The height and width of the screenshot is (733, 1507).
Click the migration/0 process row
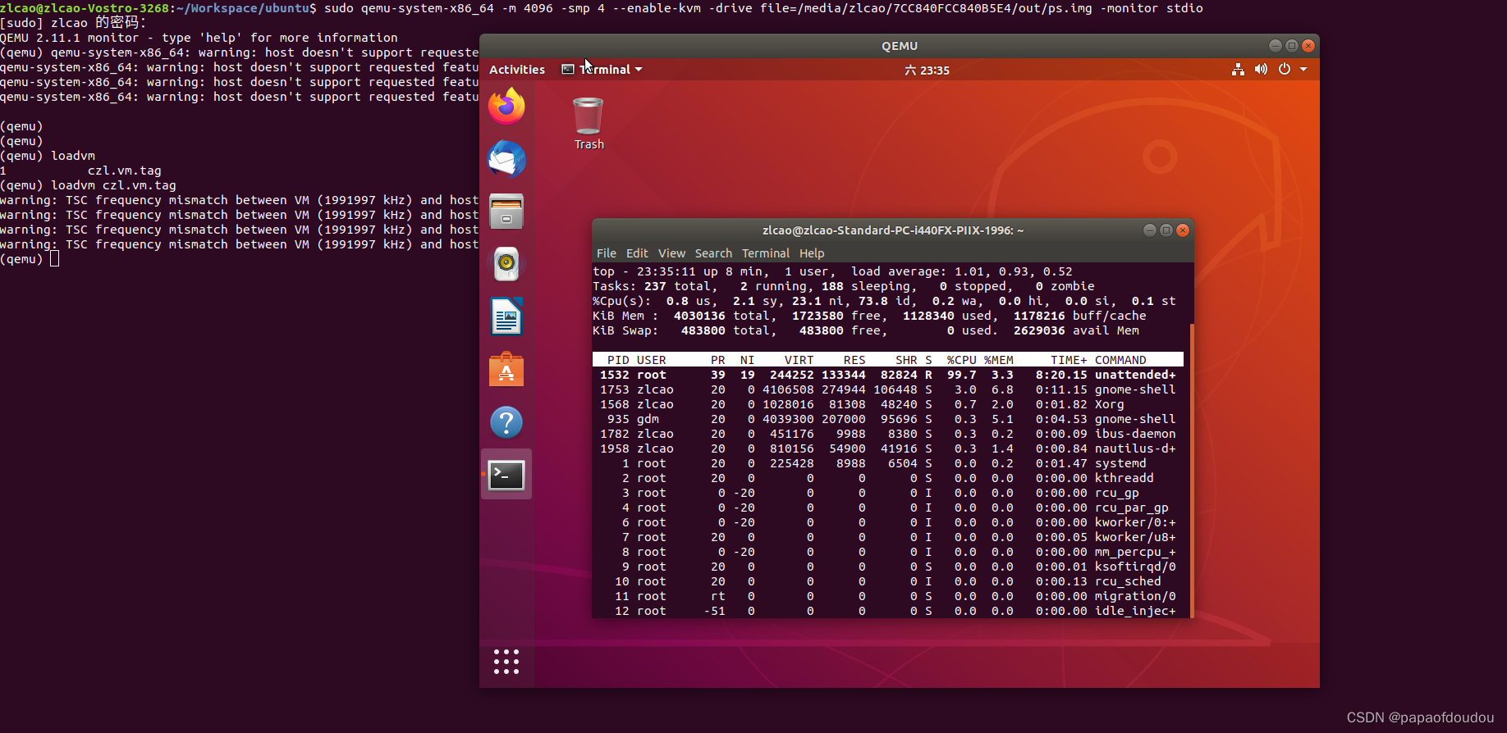pos(888,596)
